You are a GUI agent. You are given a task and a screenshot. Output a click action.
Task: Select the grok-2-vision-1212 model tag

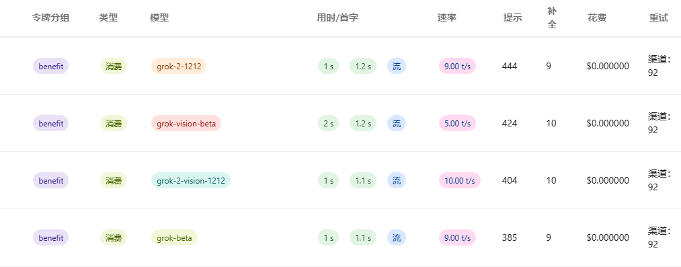pos(191,181)
